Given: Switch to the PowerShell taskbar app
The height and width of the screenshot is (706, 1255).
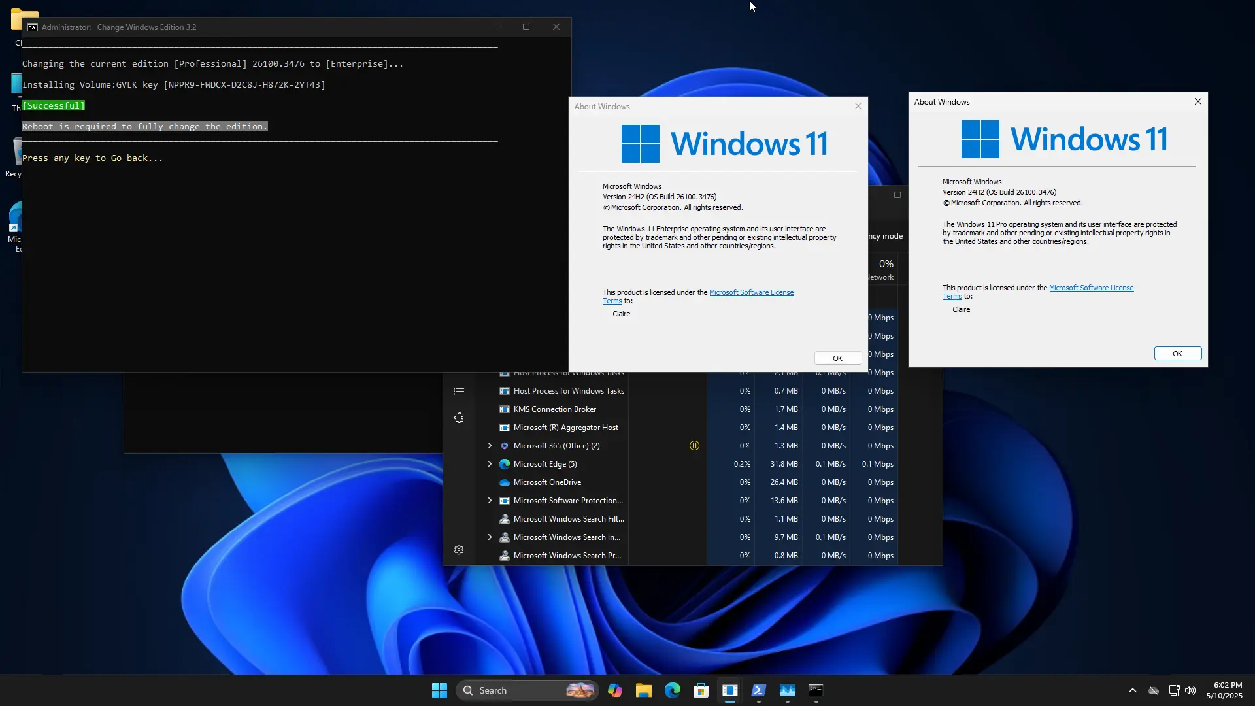Looking at the screenshot, I should [759, 690].
